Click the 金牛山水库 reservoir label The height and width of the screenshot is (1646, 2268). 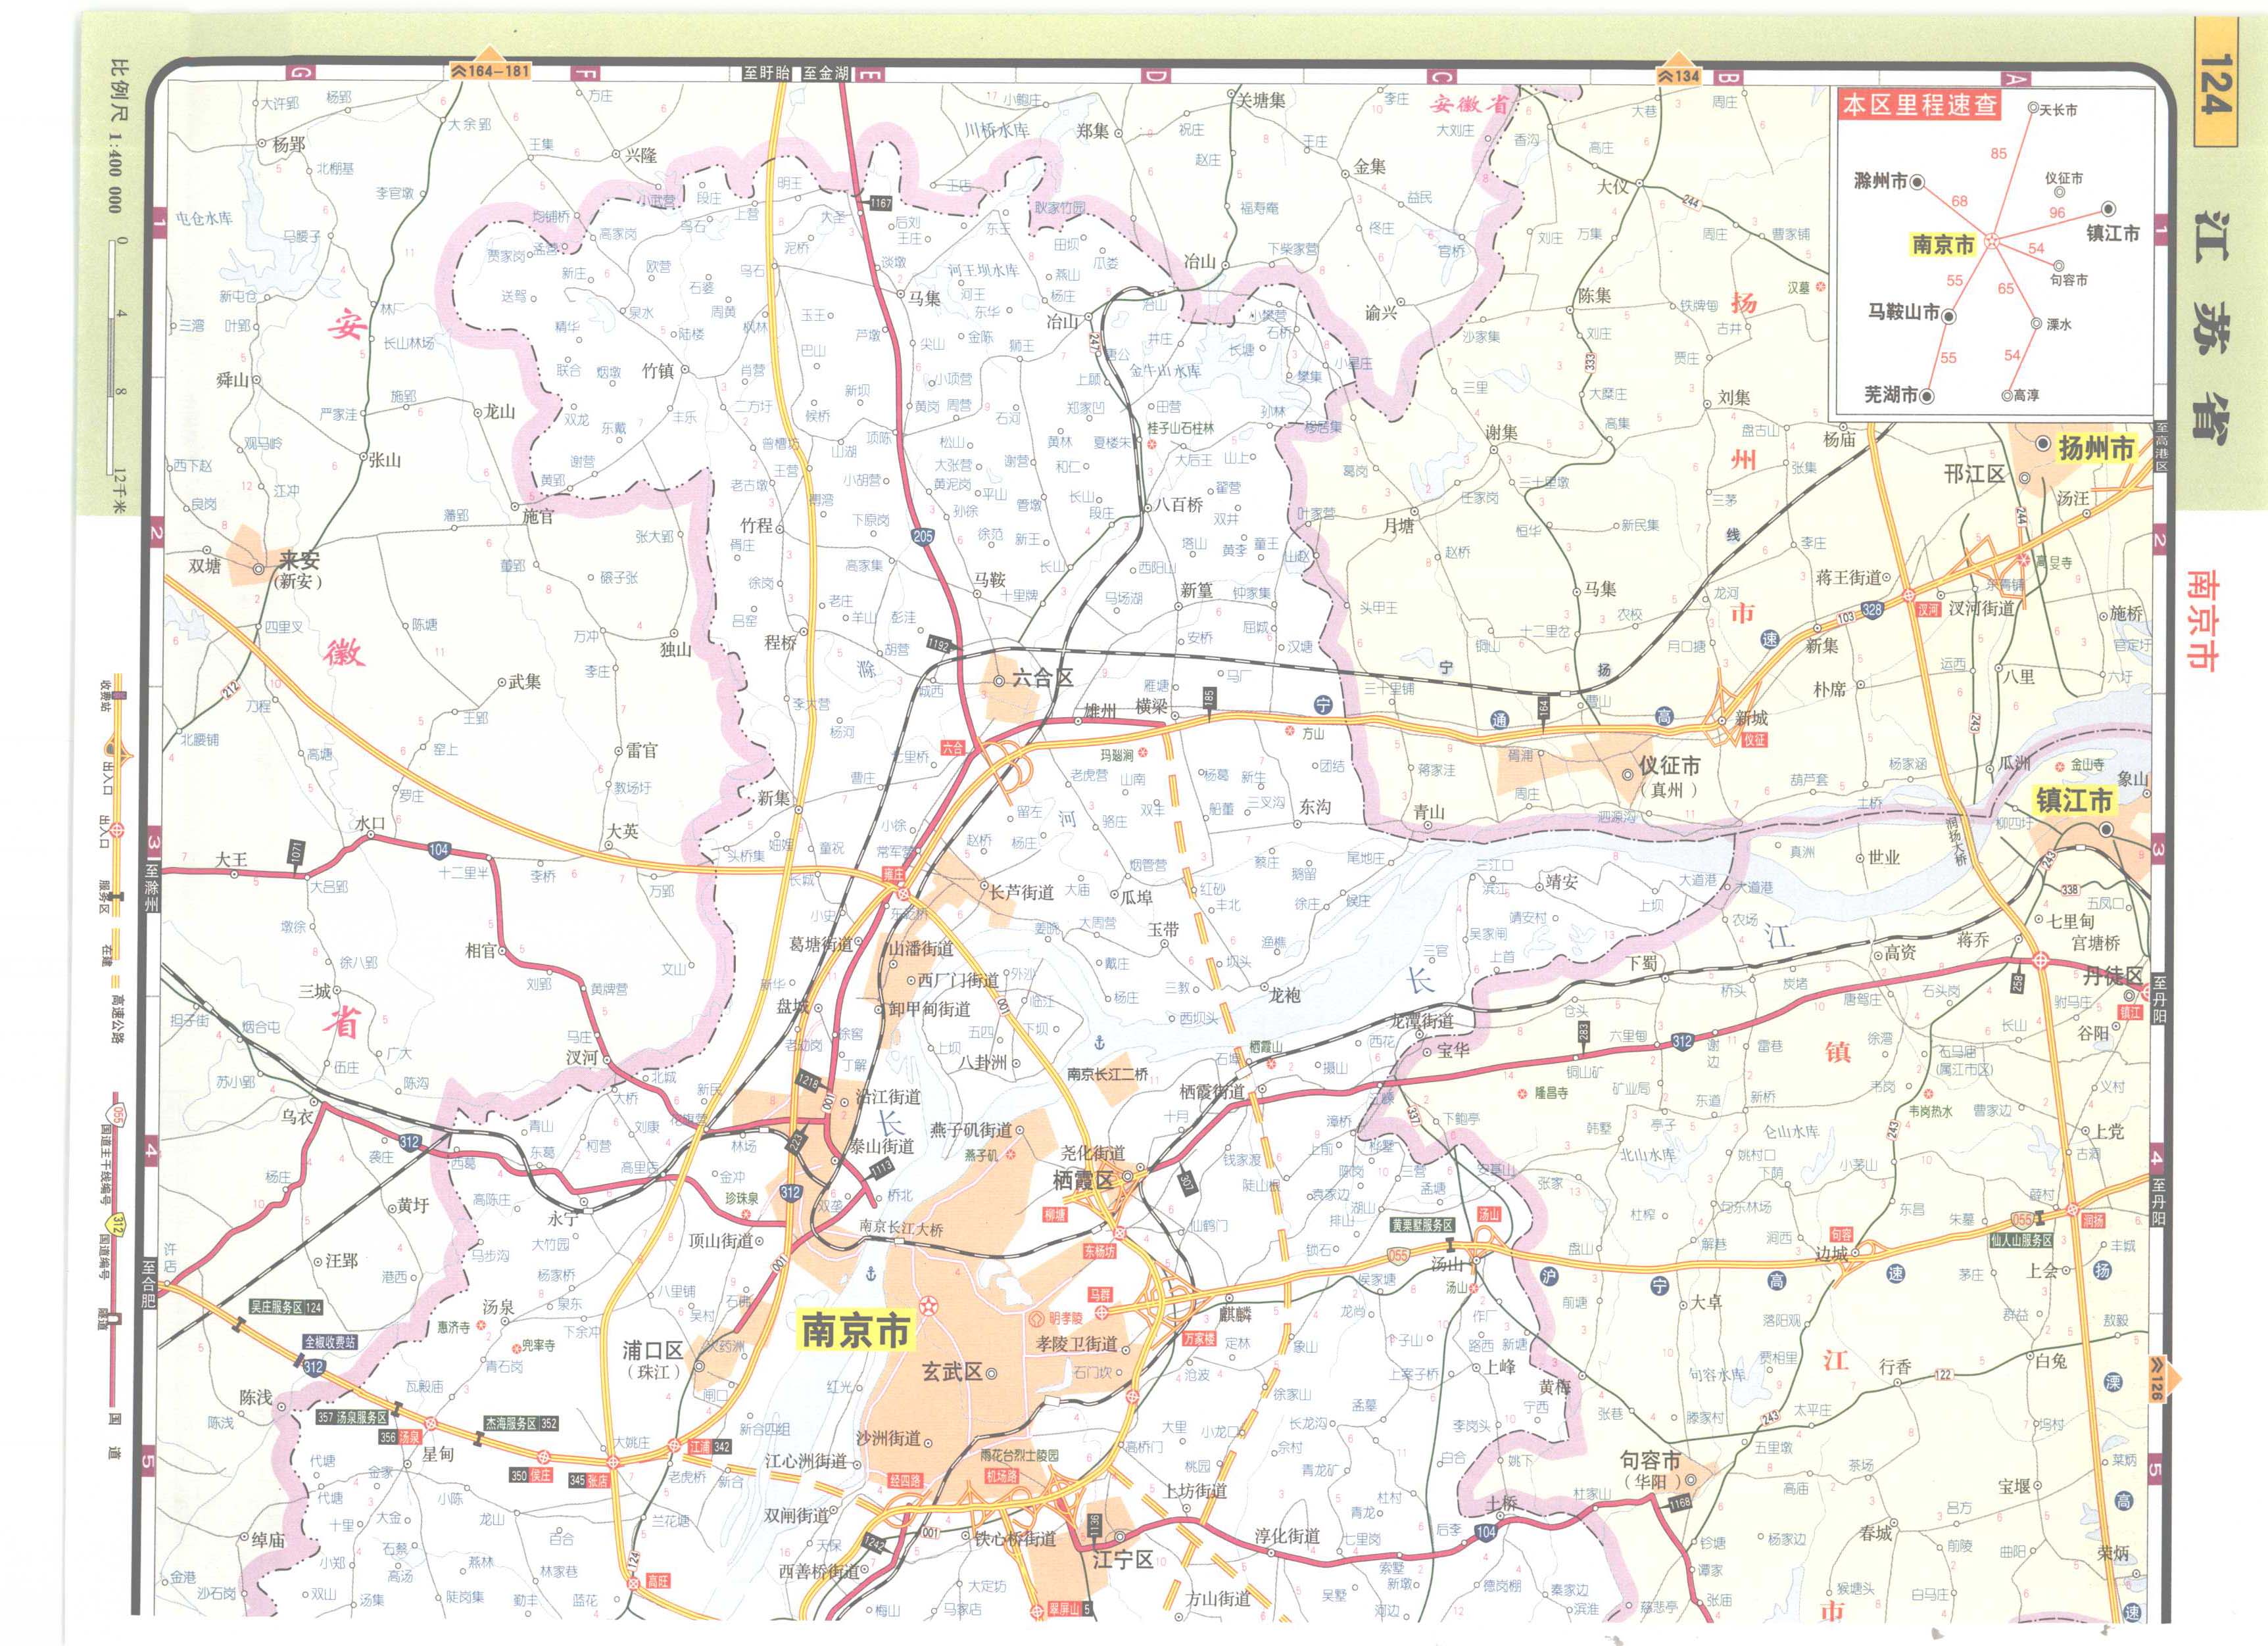(x=1165, y=371)
